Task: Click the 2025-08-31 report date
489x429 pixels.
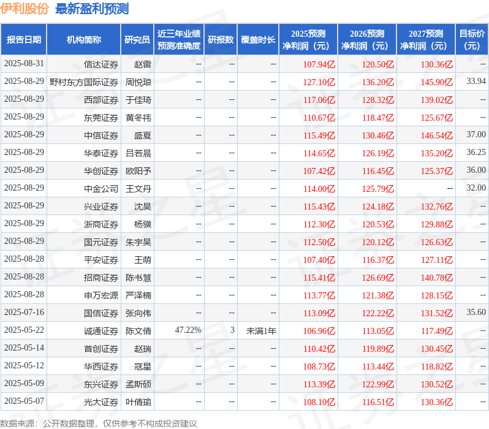Action: [x=24, y=64]
